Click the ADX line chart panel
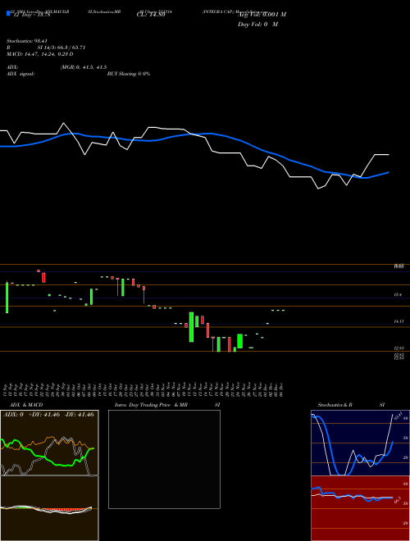The image size is (410, 541). (x=49, y=443)
